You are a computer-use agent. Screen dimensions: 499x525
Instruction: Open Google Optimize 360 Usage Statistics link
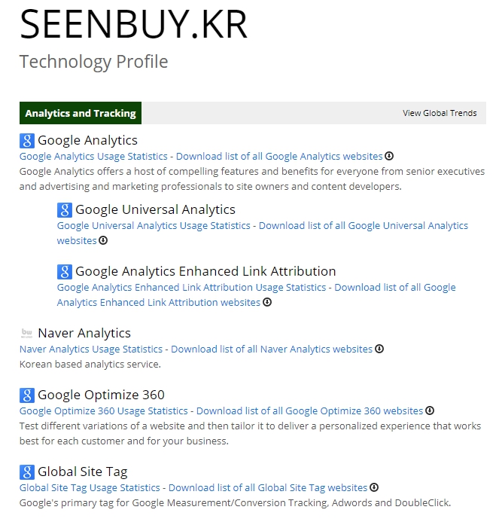point(104,411)
